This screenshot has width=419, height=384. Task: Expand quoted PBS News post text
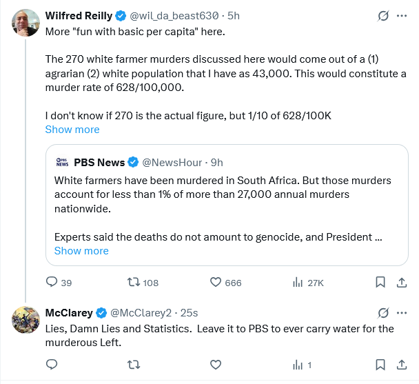[81, 250]
